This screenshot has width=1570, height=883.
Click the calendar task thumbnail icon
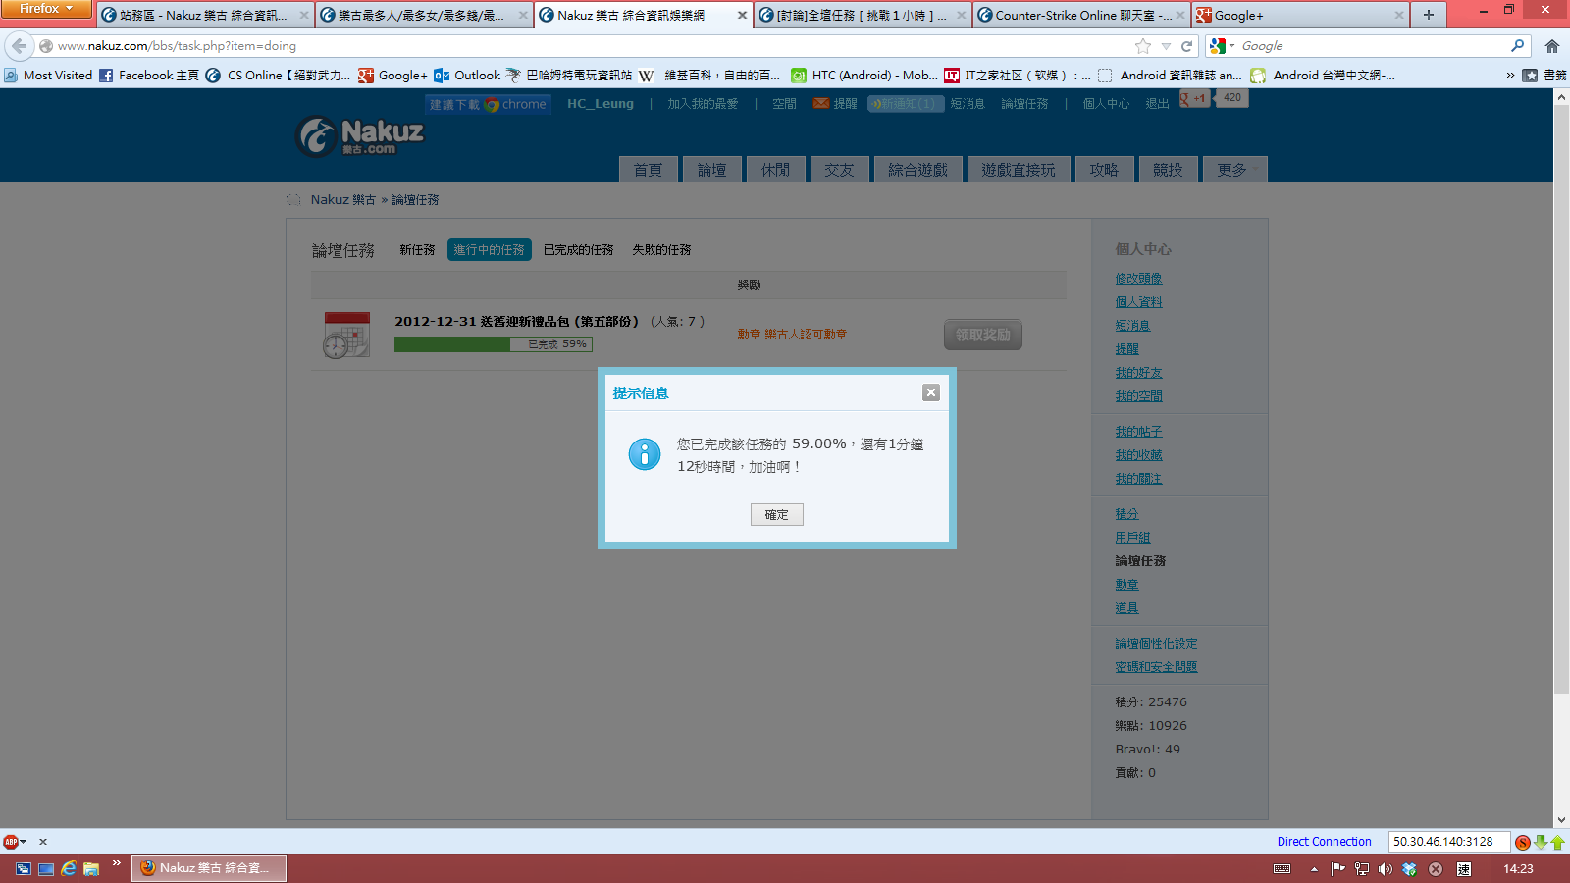[346, 335]
